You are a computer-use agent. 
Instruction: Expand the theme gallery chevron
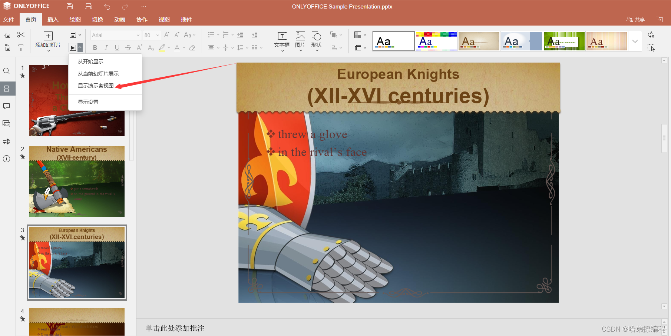click(x=635, y=41)
